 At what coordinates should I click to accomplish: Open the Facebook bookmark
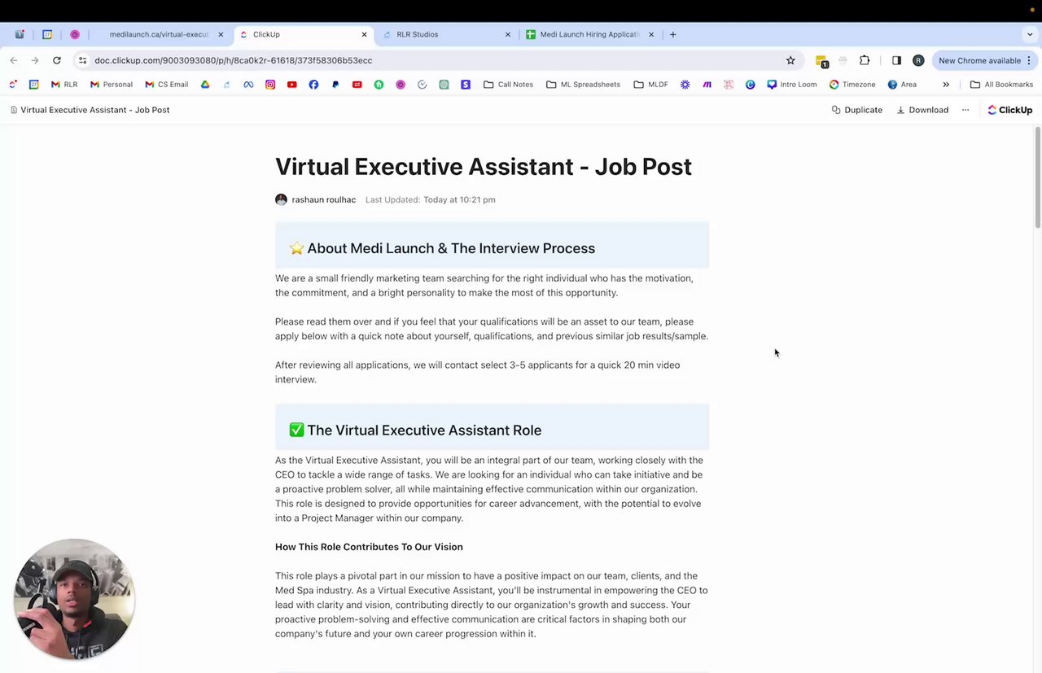coord(313,85)
